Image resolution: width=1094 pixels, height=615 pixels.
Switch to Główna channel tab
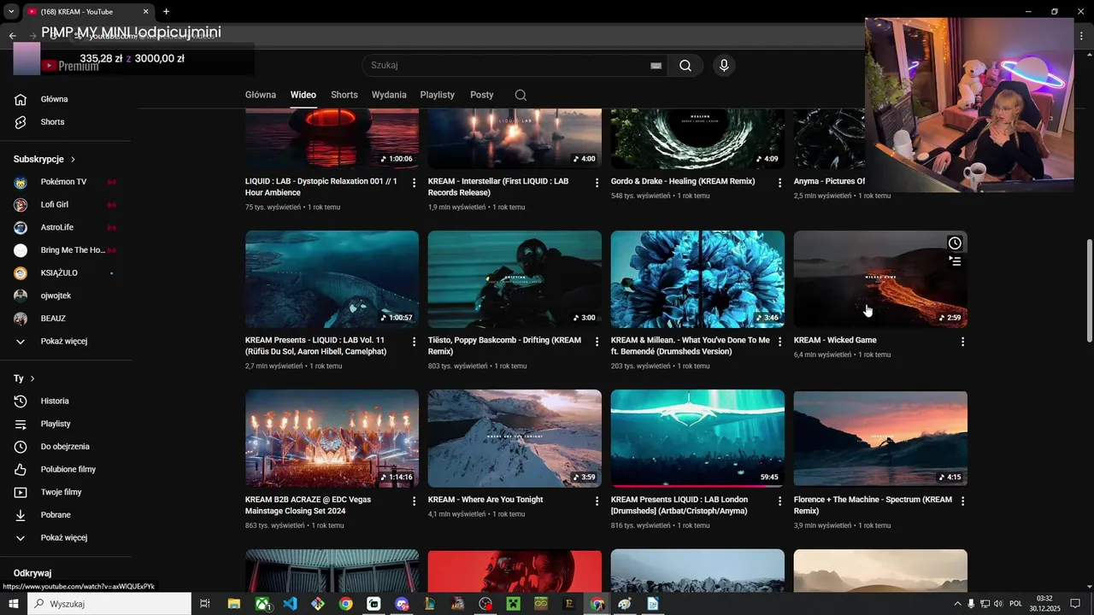261,95
